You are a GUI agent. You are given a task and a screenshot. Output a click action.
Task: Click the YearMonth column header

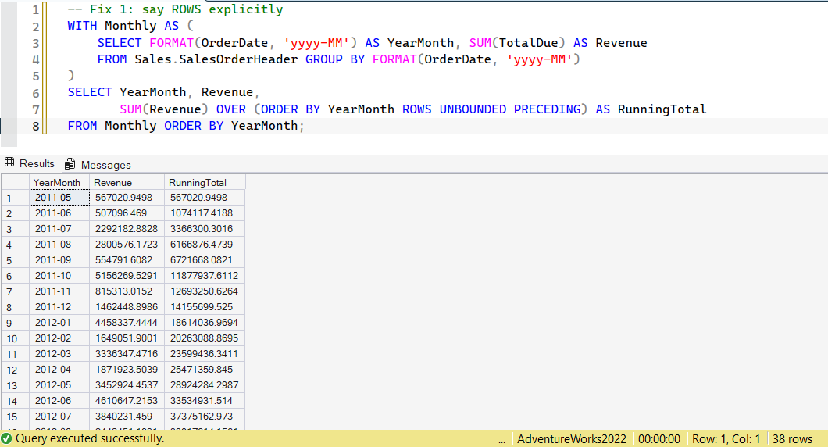(59, 182)
